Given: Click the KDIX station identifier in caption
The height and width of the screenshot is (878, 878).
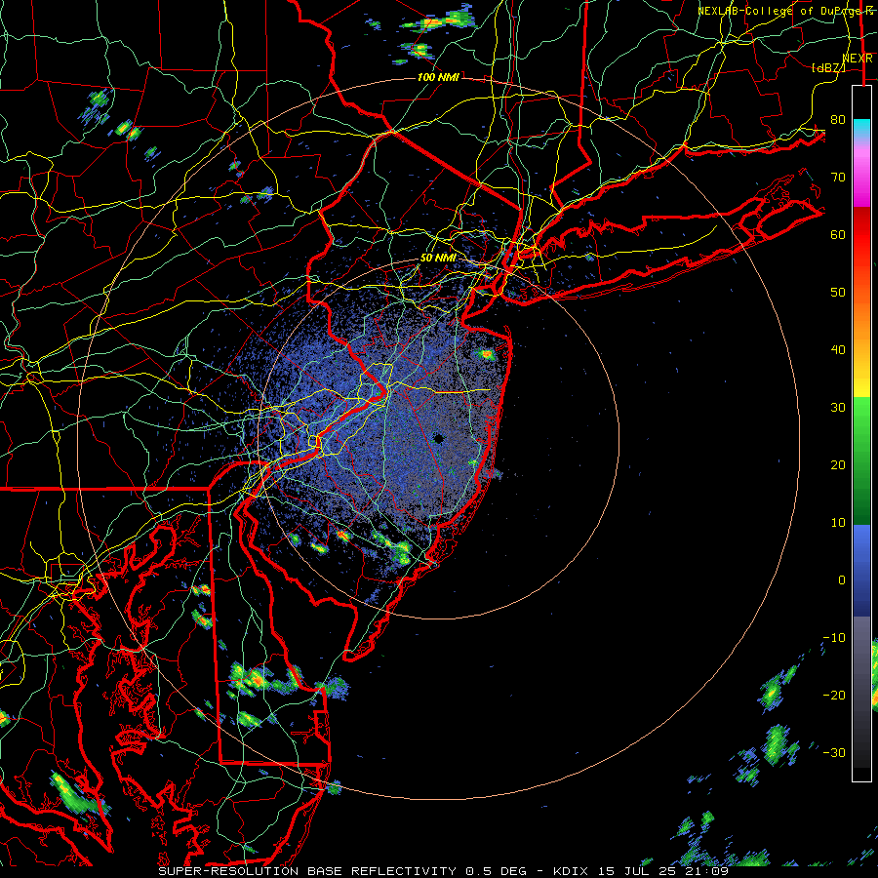Looking at the screenshot, I should pyautogui.click(x=570, y=871).
